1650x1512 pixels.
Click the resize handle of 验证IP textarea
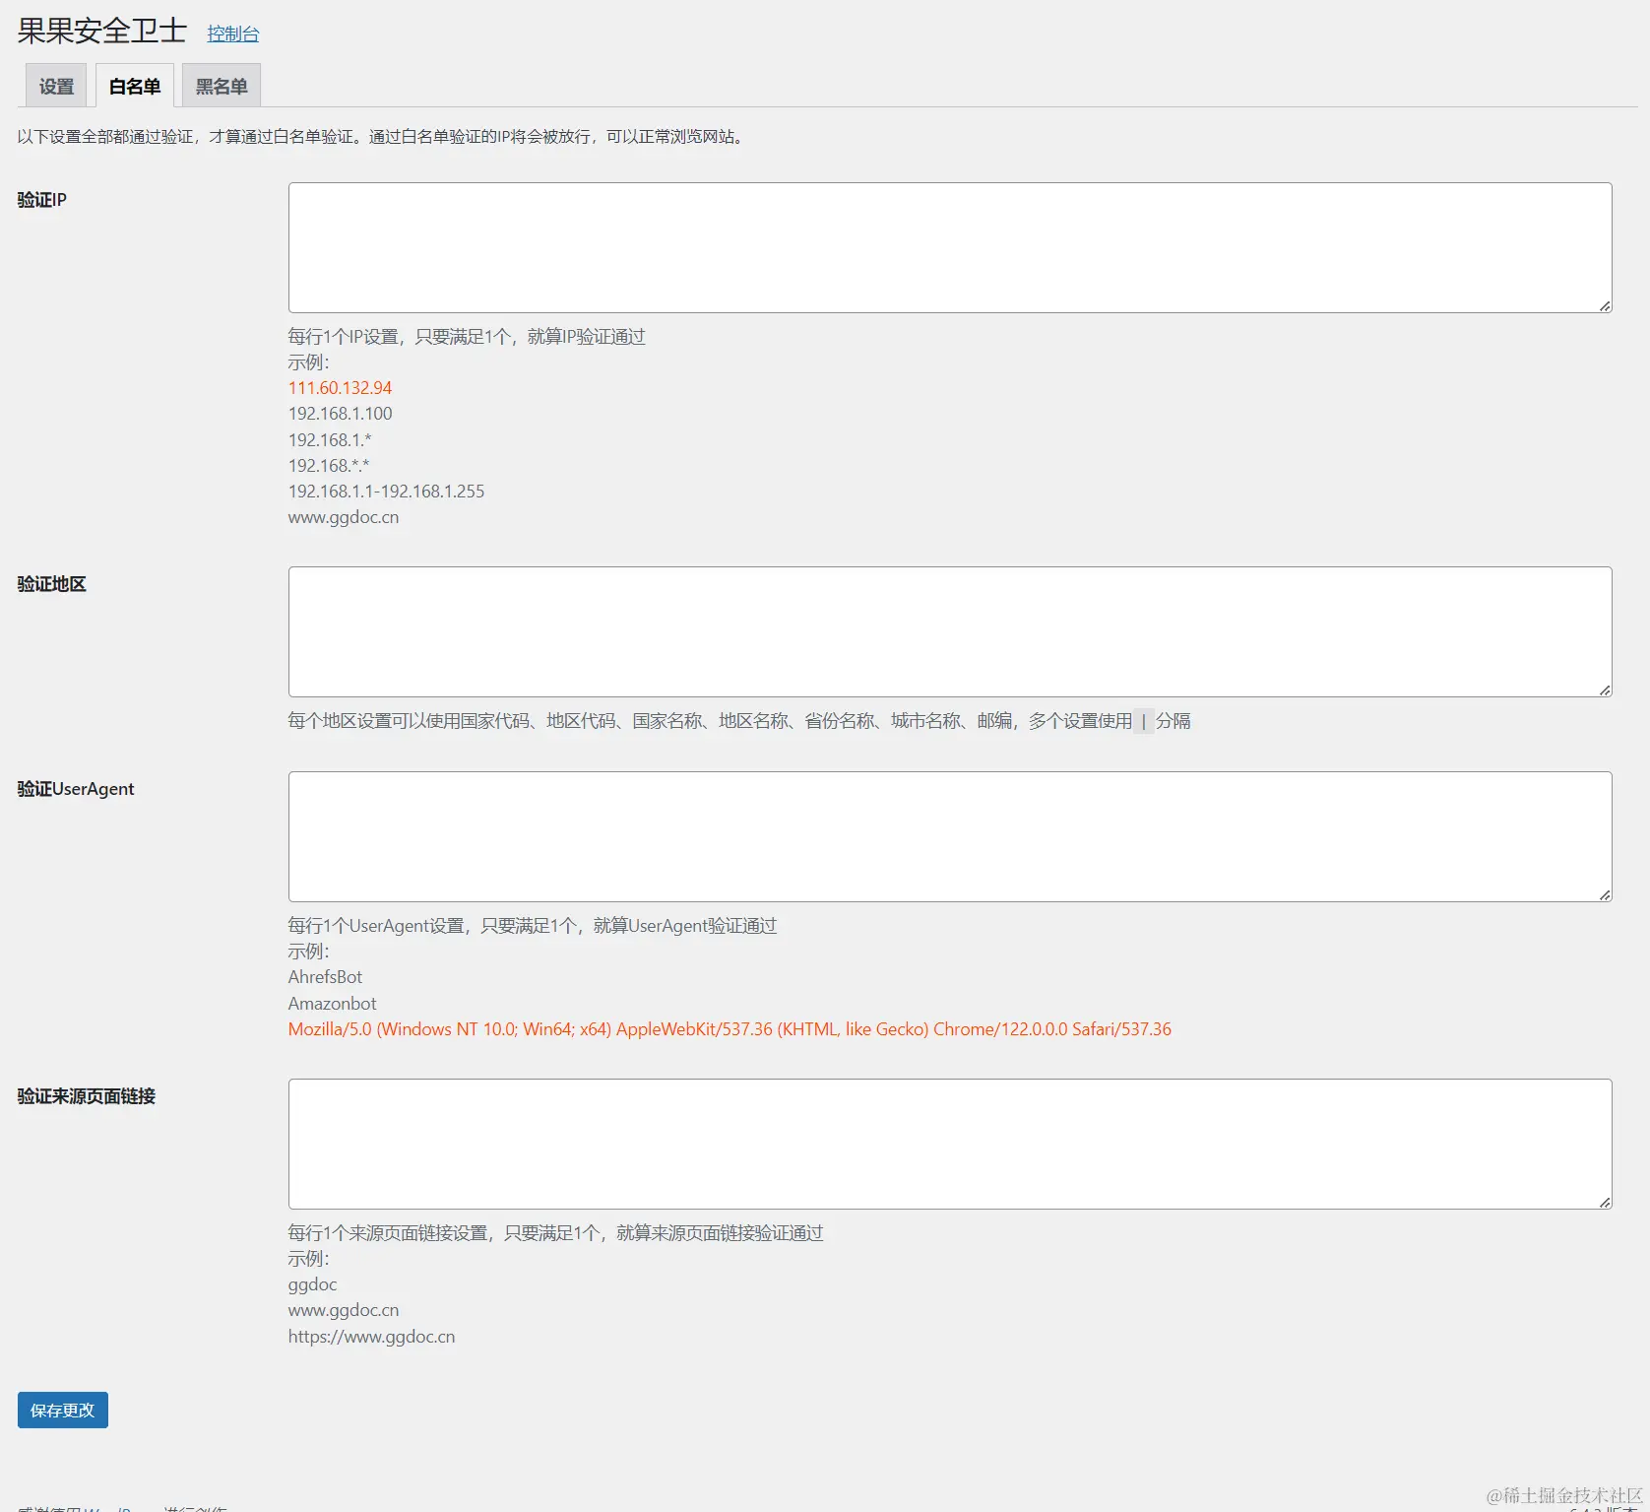(x=1605, y=306)
